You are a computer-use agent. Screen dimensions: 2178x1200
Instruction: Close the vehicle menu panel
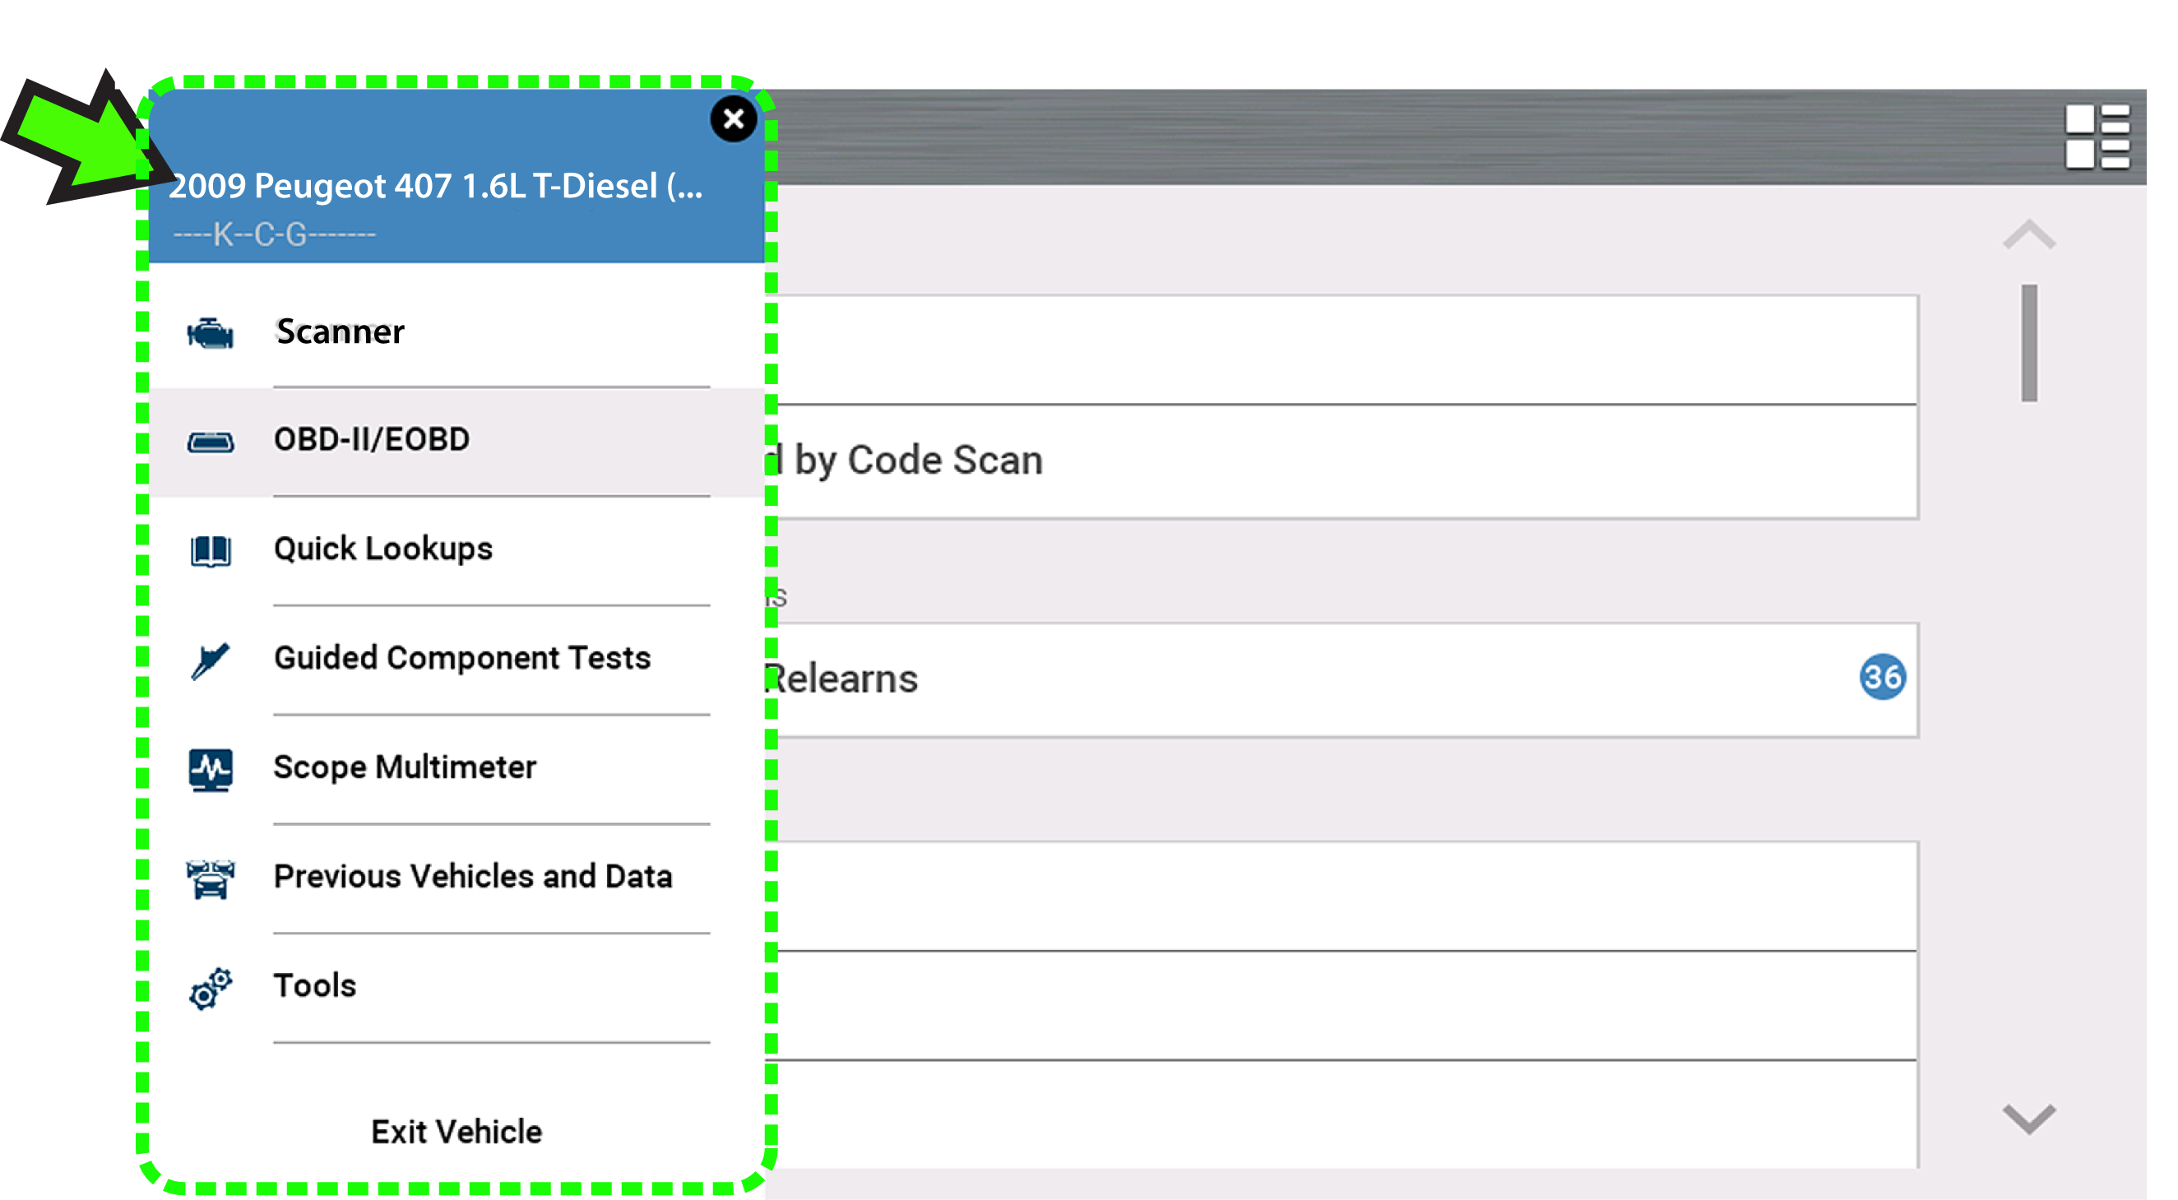[732, 119]
